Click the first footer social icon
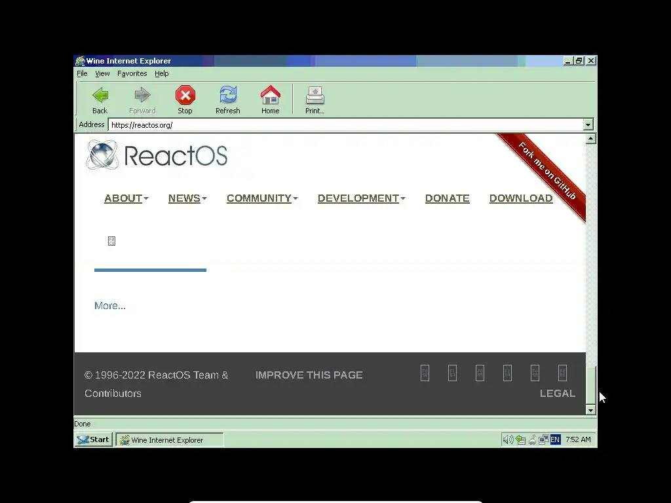Image resolution: width=671 pixels, height=503 pixels. click(425, 373)
